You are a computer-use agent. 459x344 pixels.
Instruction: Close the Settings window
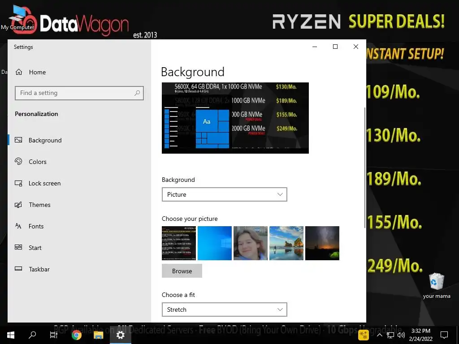[x=355, y=47]
